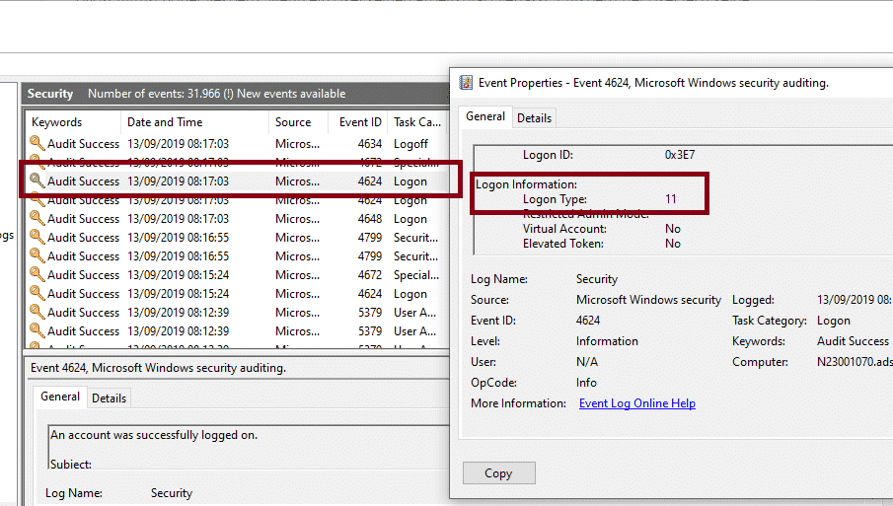Image resolution: width=893 pixels, height=506 pixels.
Task: Sort events by the Event ID column
Action: point(360,122)
